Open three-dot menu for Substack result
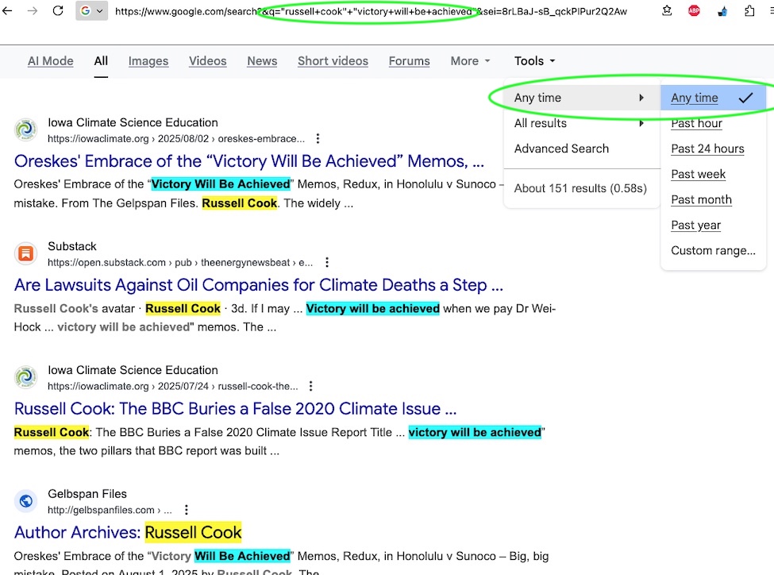 327,263
